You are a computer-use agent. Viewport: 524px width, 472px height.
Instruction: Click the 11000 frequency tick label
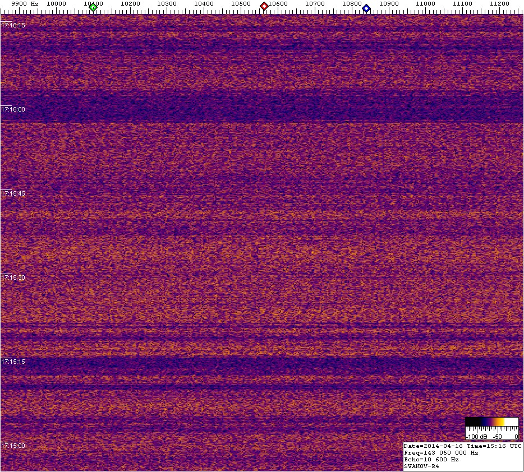pyautogui.click(x=426, y=3)
